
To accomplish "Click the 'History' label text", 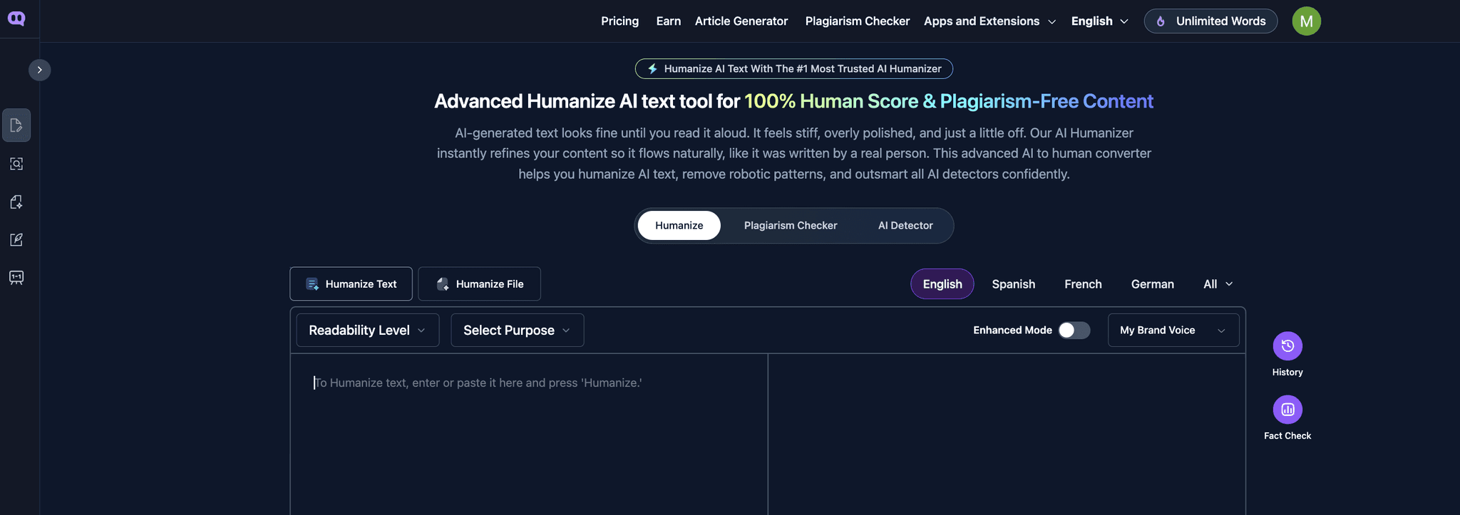I will click(1287, 373).
